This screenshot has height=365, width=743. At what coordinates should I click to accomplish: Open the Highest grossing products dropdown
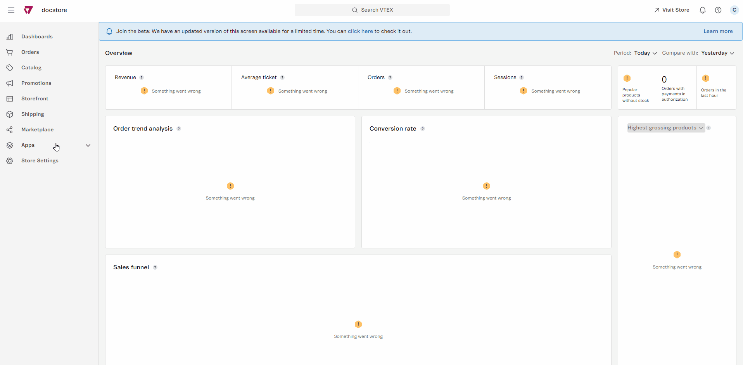pyautogui.click(x=665, y=128)
